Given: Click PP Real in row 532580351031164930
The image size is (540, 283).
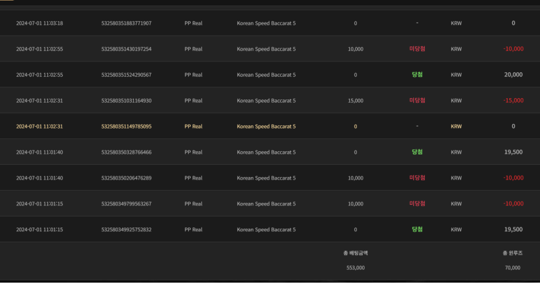Looking at the screenshot, I should (193, 101).
